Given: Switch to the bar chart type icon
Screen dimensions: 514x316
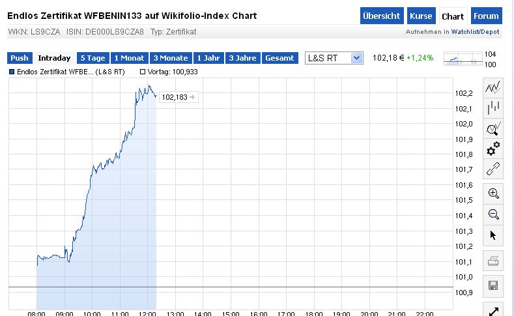Looking at the screenshot, I should [493, 108].
